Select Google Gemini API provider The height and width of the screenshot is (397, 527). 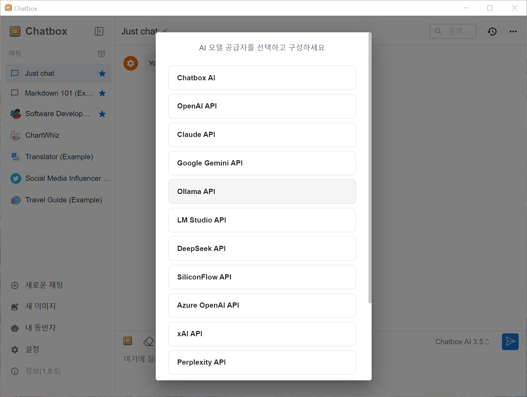pyautogui.click(x=262, y=163)
